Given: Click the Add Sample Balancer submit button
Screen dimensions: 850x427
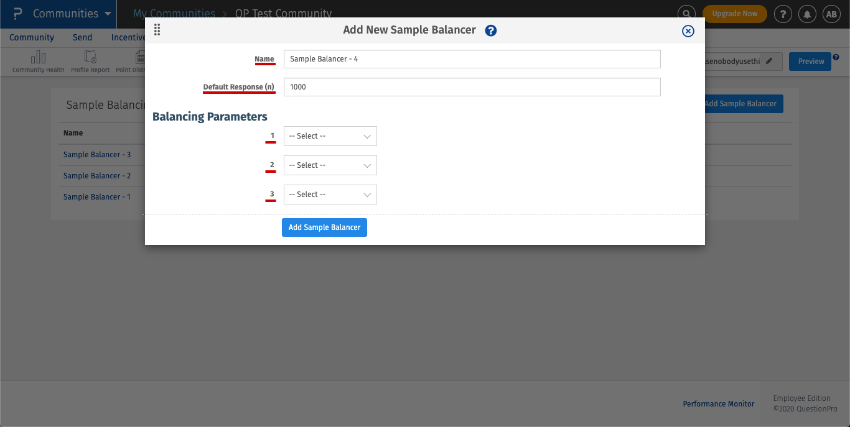Looking at the screenshot, I should click(x=324, y=227).
